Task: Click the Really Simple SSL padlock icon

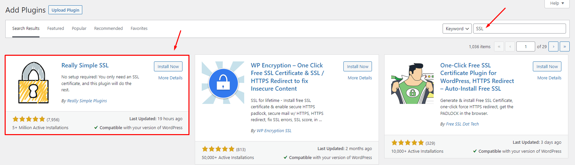Action: point(33,83)
